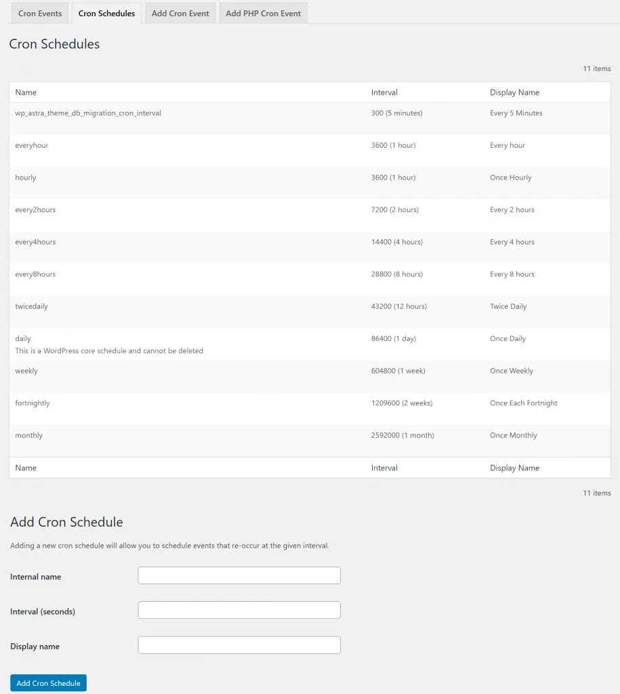Viewport: 620px width, 694px height.
Task: Select the hourly schedule row
Action: click(26, 177)
